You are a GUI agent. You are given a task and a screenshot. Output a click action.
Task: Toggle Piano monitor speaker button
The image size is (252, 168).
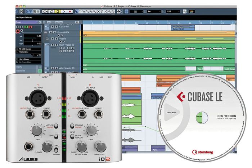(22, 31)
